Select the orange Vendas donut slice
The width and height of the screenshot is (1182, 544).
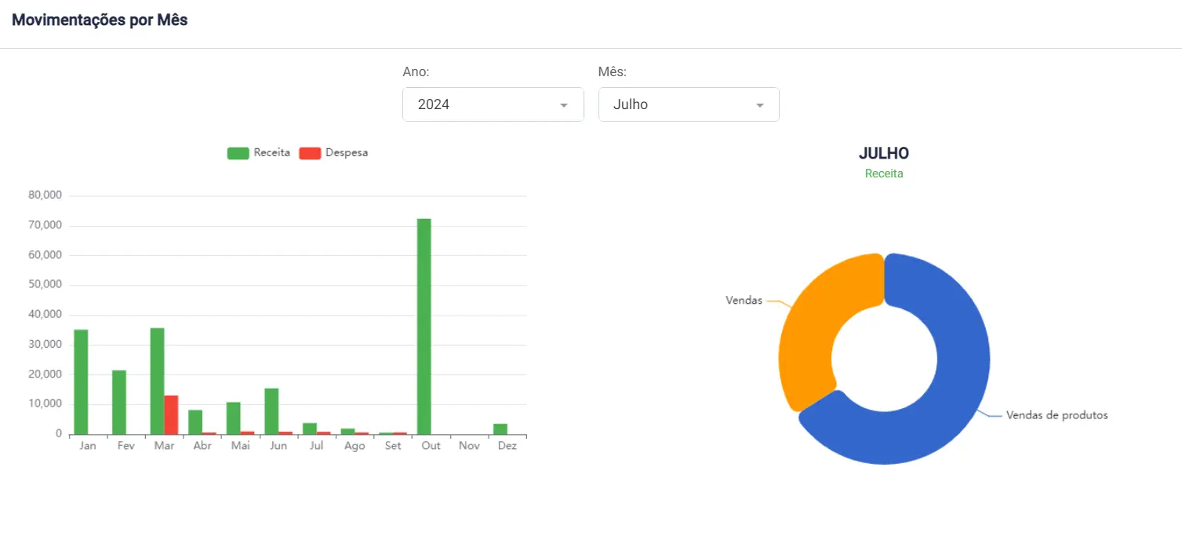pos(816,326)
